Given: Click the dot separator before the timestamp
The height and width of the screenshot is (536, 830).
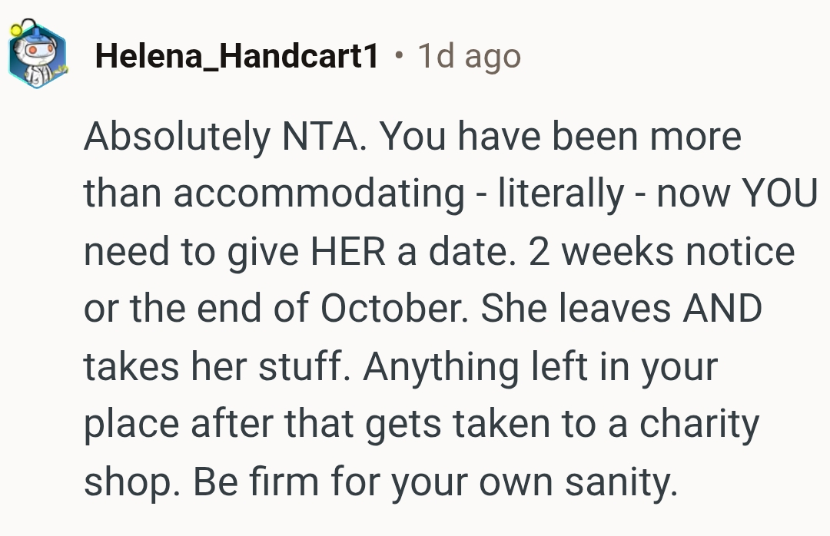Looking at the screenshot, I should tap(397, 56).
